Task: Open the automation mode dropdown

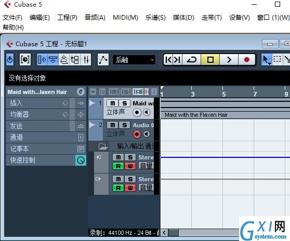Action: (x=134, y=60)
